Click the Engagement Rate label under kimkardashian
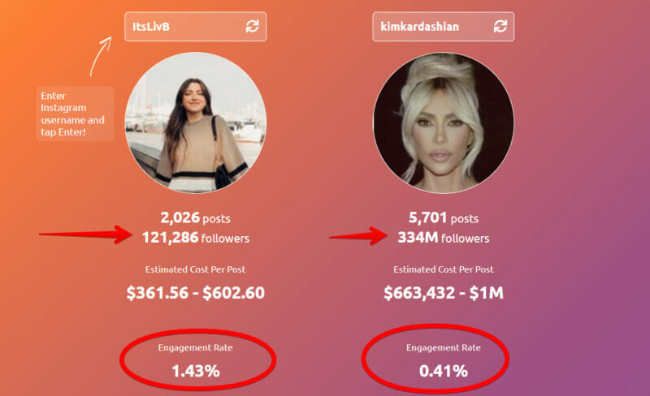 (x=444, y=347)
